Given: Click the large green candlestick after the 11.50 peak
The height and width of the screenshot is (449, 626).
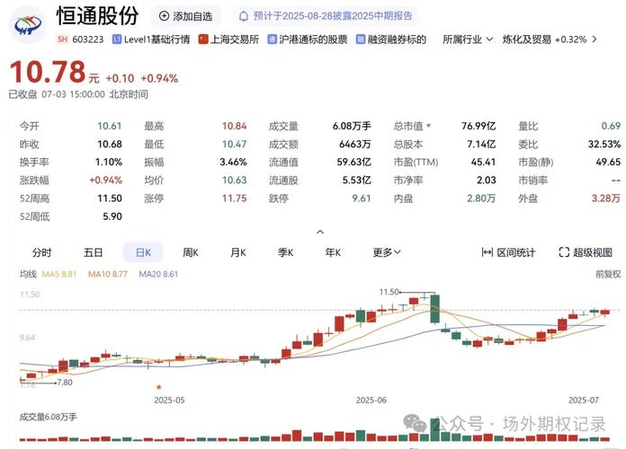Looking at the screenshot, I should [x=434, y=309].
